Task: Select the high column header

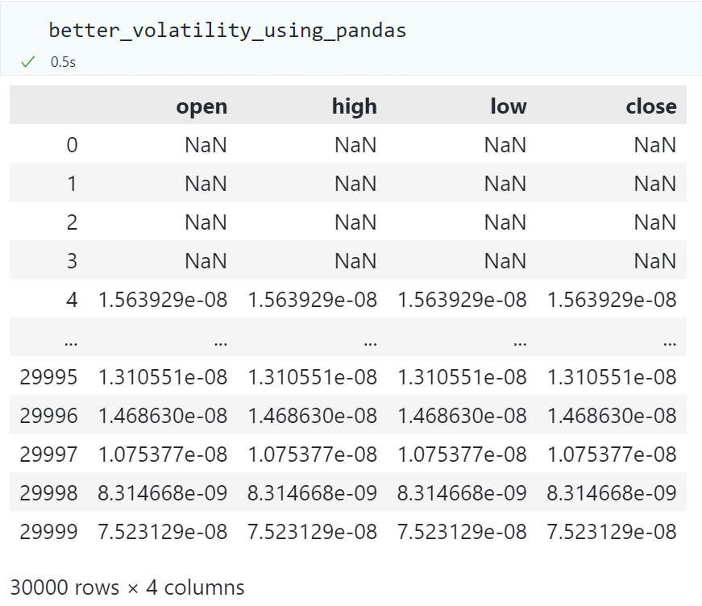Action: coord(354,106)
